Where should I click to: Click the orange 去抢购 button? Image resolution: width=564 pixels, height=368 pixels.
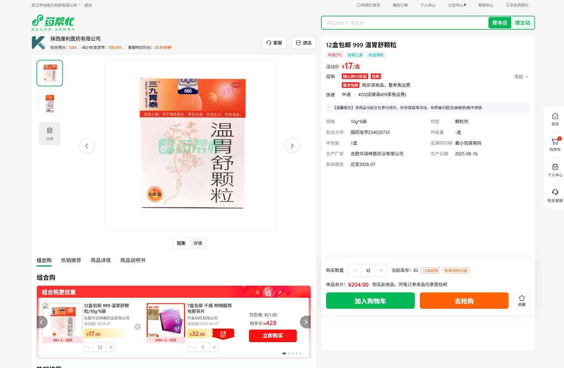(x=464, y=301)
